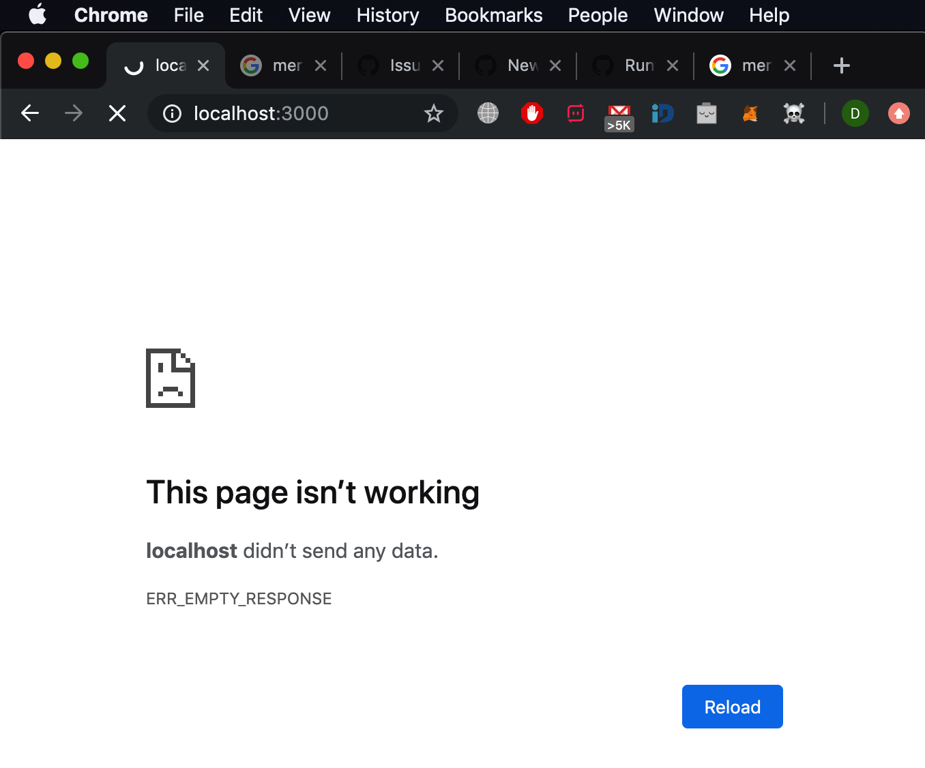This screenshot has height=768, width=925.
Task: Close the Run tab
Action: 673,65
